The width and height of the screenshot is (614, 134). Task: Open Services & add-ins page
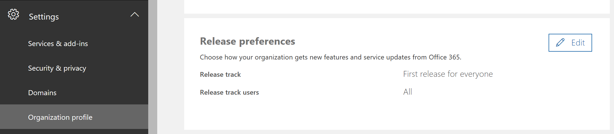click(58, 44)
